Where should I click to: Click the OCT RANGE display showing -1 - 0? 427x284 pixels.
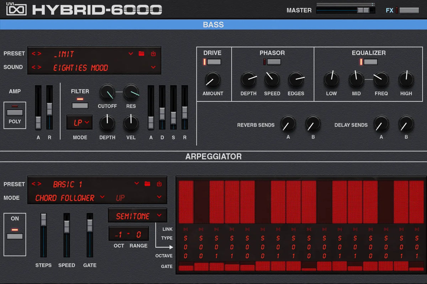129,233
